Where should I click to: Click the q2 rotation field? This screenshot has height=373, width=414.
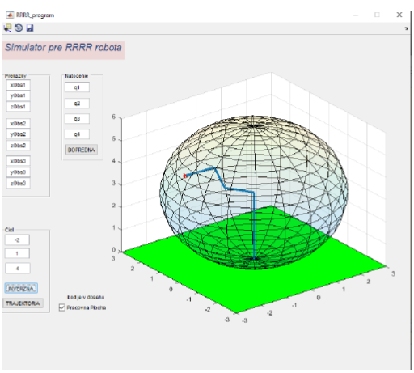pyautogui.click(x=77, y=104)
